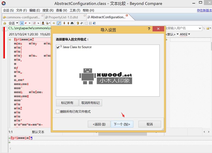
Task: Enable 删除所有已有文件格式 option
Action: click(x=58, y=111)
